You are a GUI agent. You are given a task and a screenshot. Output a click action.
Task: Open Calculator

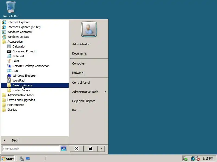(x=35, y=46)
